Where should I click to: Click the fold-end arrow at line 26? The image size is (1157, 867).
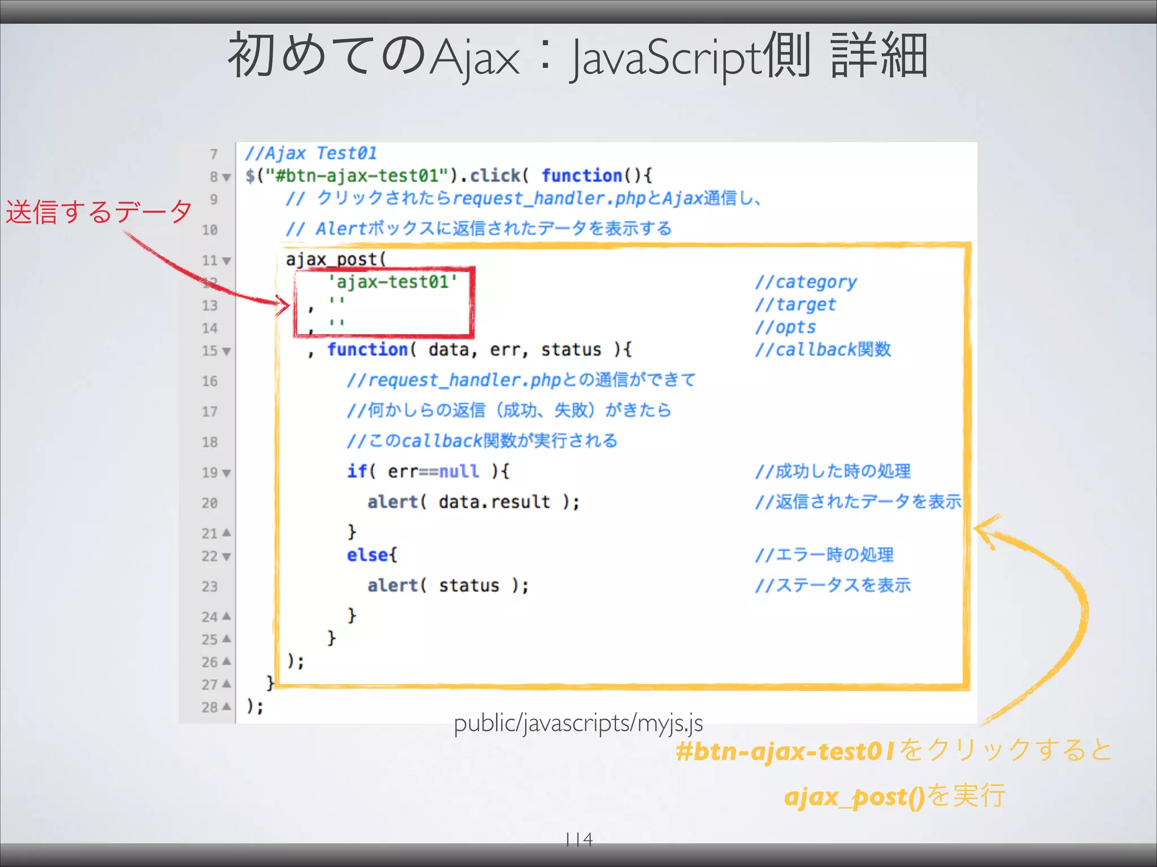pos(227,661)
